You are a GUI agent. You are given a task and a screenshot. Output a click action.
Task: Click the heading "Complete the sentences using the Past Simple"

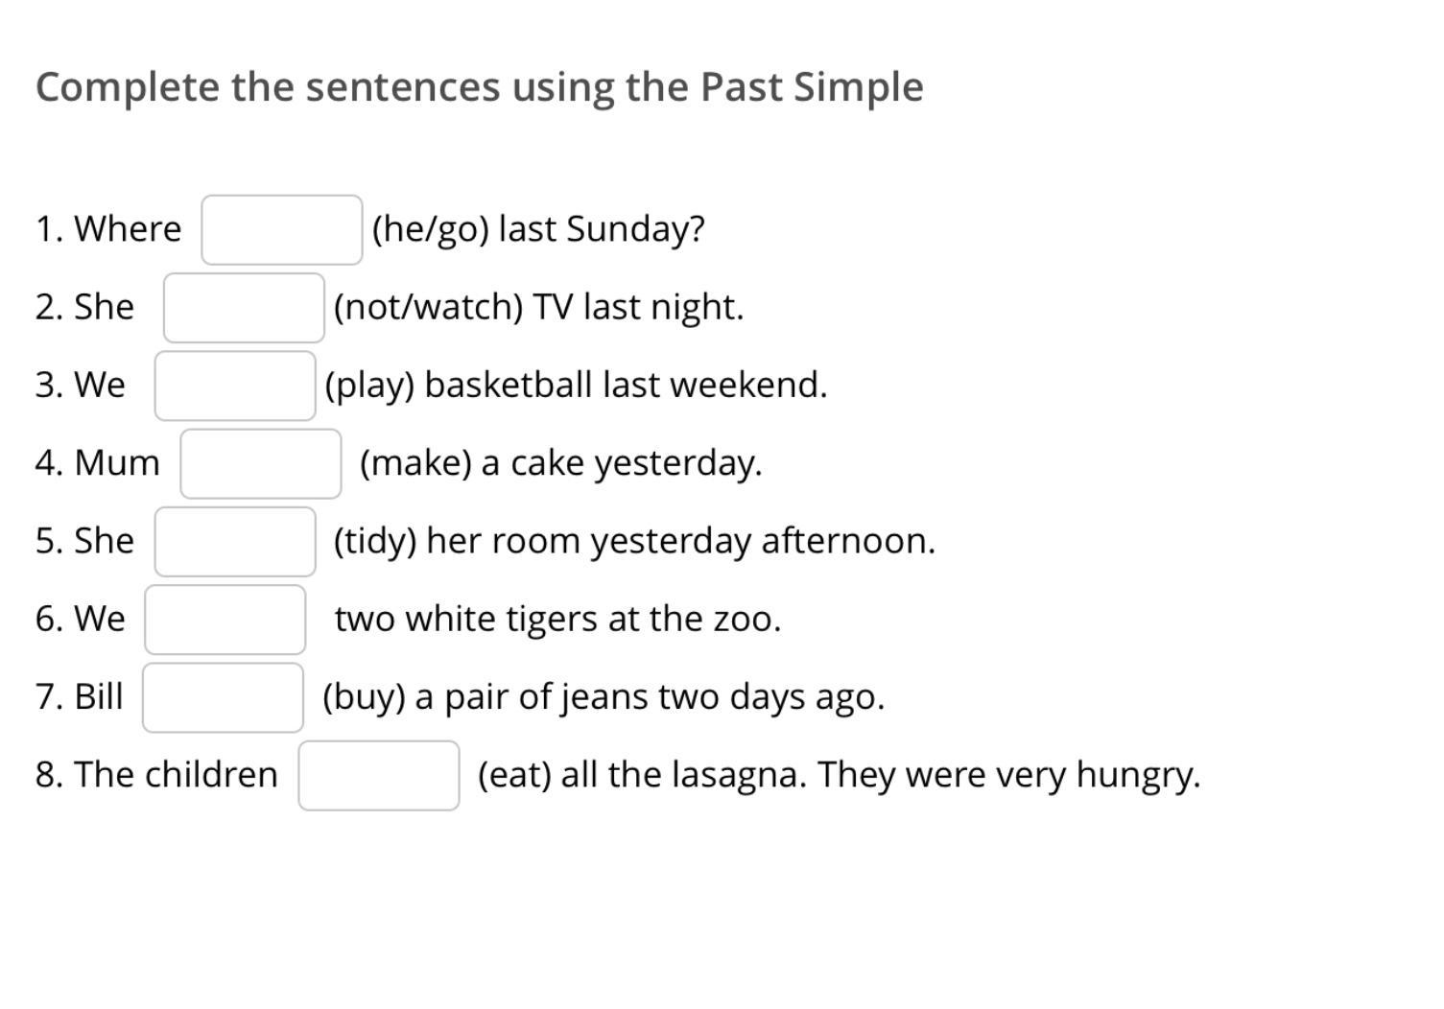coord(480,87)
